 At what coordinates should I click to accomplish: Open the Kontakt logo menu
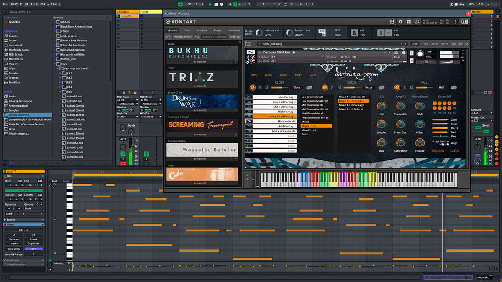coord(181,22)
